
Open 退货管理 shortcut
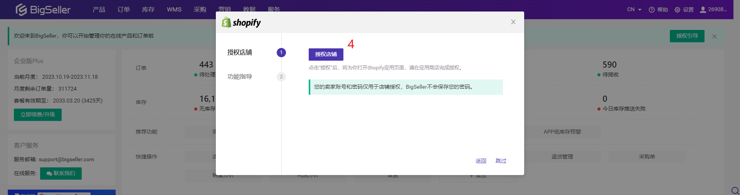point(562,157)
